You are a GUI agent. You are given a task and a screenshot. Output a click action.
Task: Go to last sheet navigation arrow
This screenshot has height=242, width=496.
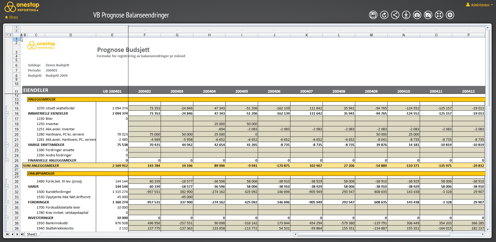(22, 234)
